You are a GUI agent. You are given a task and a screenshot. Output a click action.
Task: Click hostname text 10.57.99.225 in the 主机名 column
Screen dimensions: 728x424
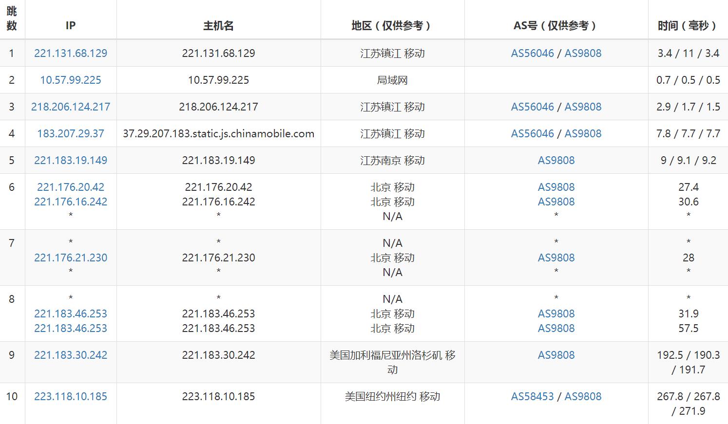point(218,80)
